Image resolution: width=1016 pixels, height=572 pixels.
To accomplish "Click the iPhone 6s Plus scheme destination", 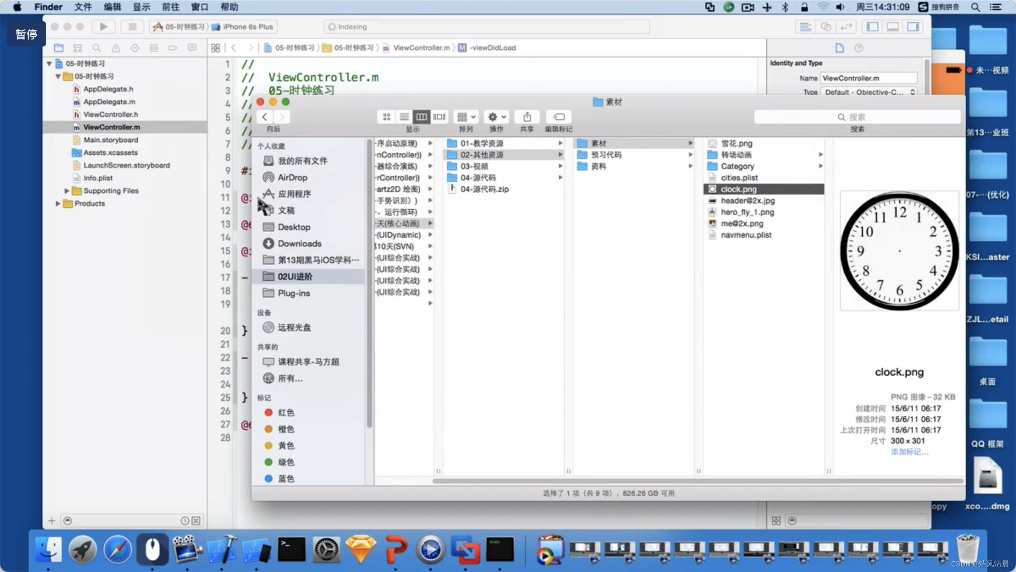I will (243, 27).
